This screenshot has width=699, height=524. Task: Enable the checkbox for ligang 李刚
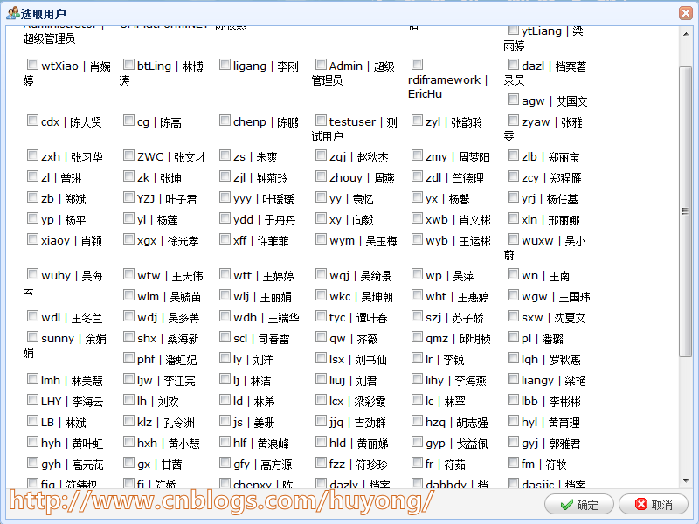225,65
